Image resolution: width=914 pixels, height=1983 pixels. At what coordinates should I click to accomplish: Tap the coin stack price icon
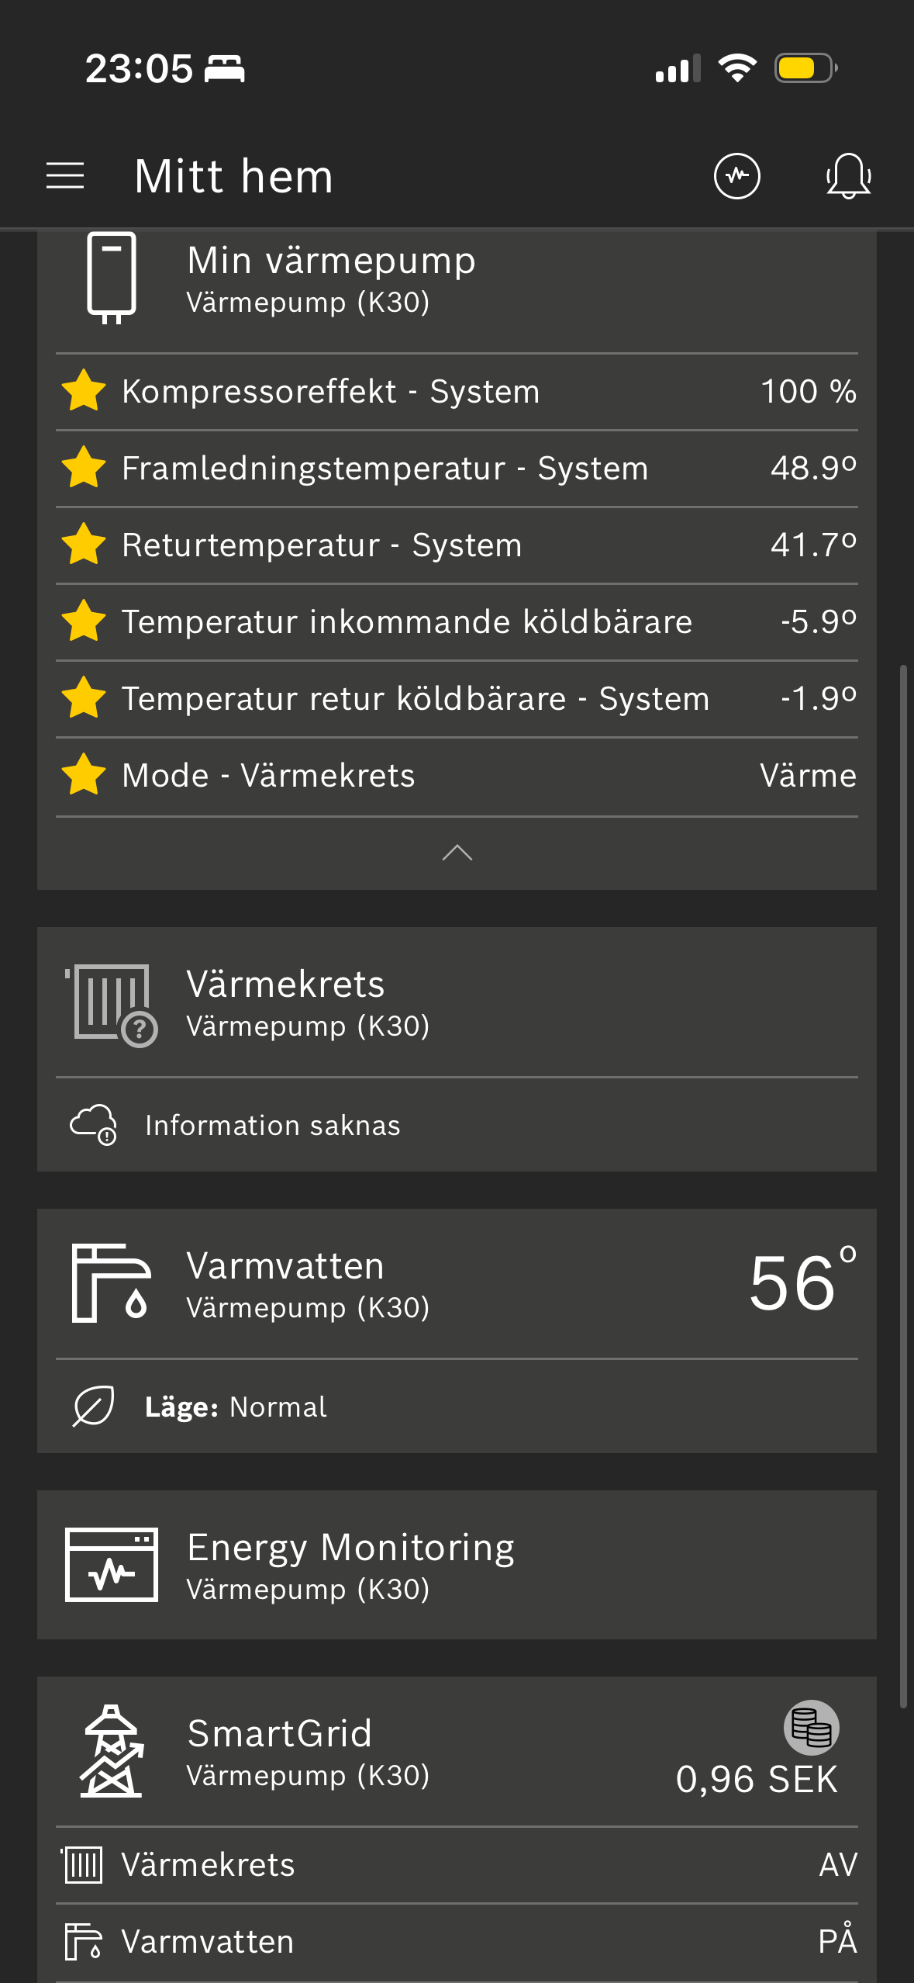point(812,1728)
